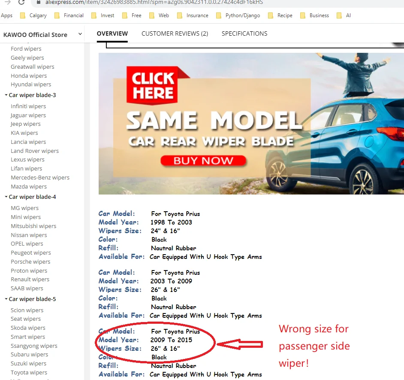Screen dimensions: 404x380
Task: Open Skoda wipers category
Action: [28, 328]
